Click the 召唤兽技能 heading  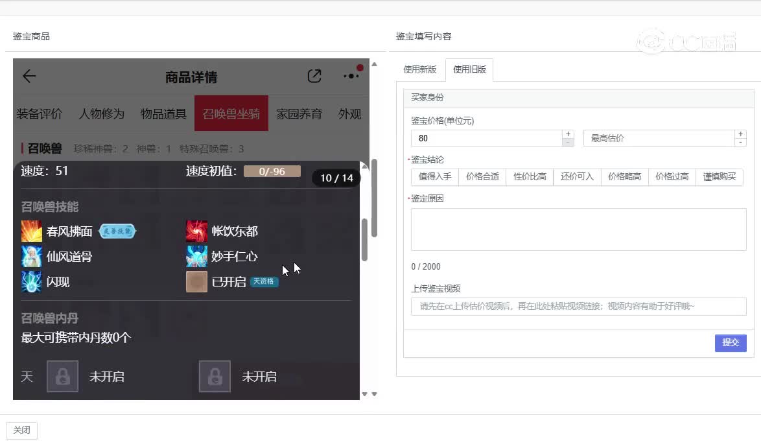49,207
